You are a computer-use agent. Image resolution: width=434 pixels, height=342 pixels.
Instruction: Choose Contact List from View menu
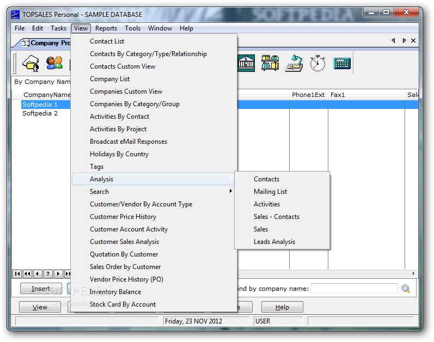coord(154,41)
